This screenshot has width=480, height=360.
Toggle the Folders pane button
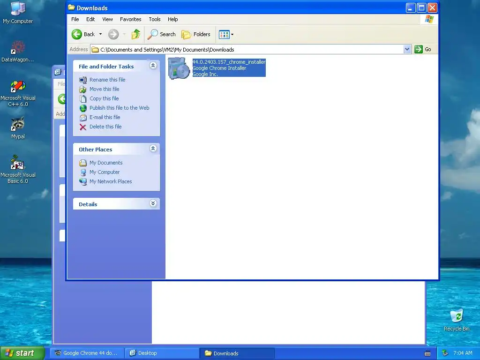tap(196, 34)
